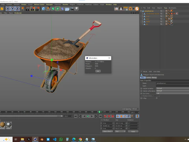Open Object (Rel) coordinate dropdown
The height and width of the screenshot is (142, 189).
point(107,131)
